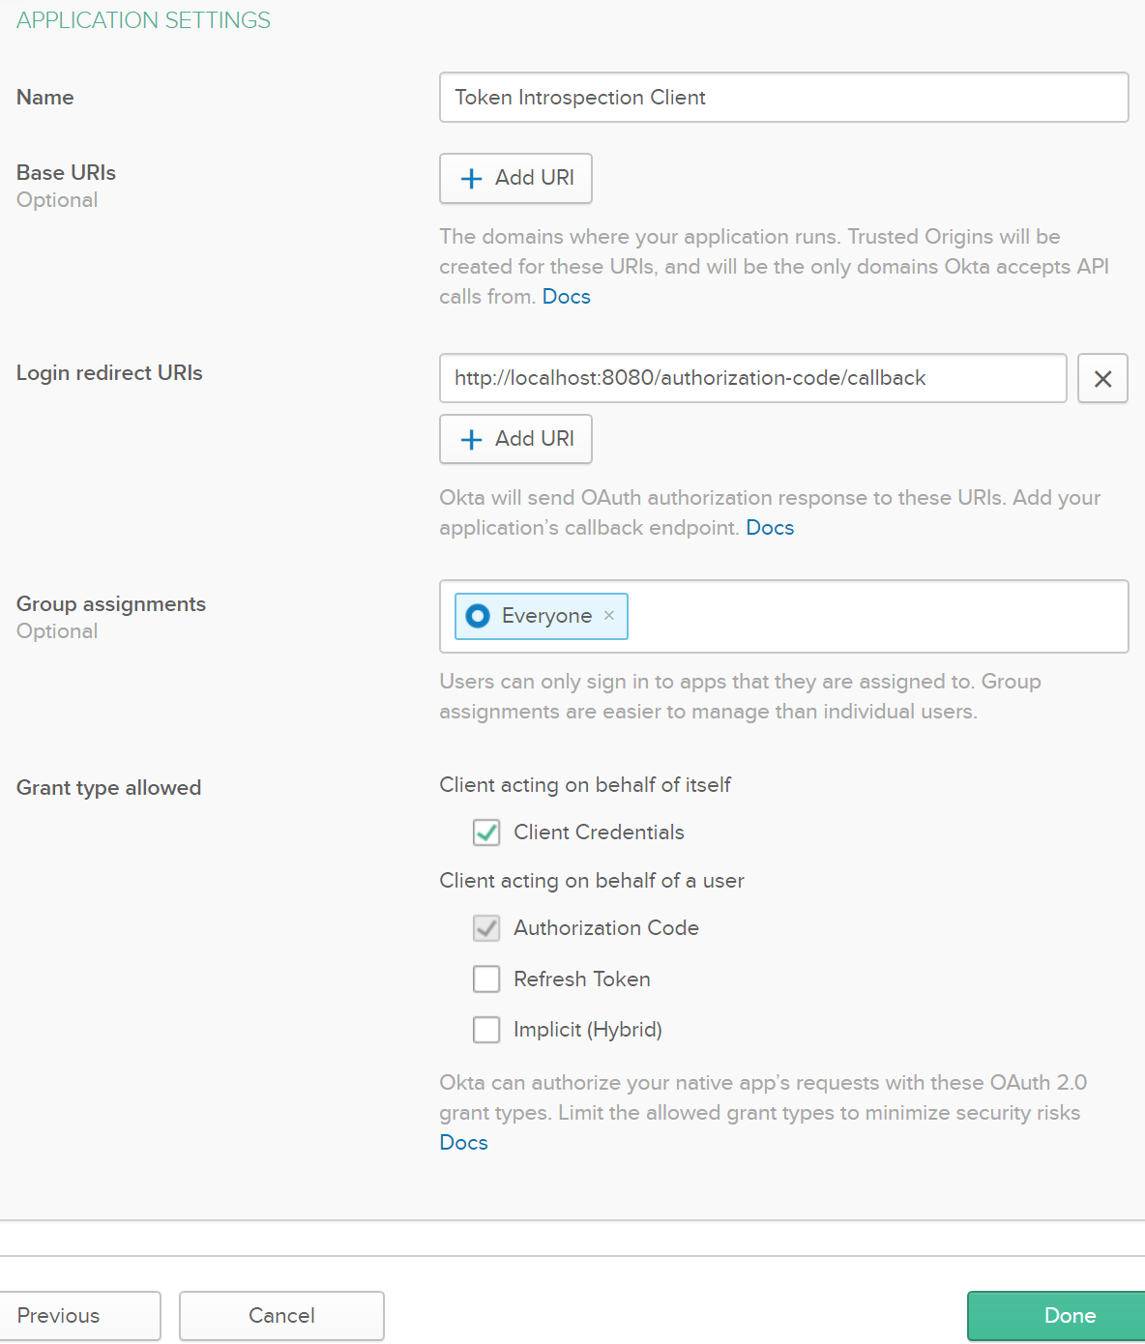The height and width of the screenshot is (1344, 1145).
Task: Enable the Refresh Token grant type
Action: (x=486, y=979)
